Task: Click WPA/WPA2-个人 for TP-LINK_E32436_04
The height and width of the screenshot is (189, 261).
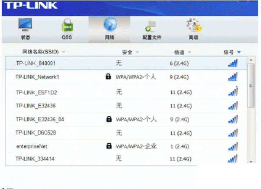Action: pyautogui.click(x=136, y=119)
